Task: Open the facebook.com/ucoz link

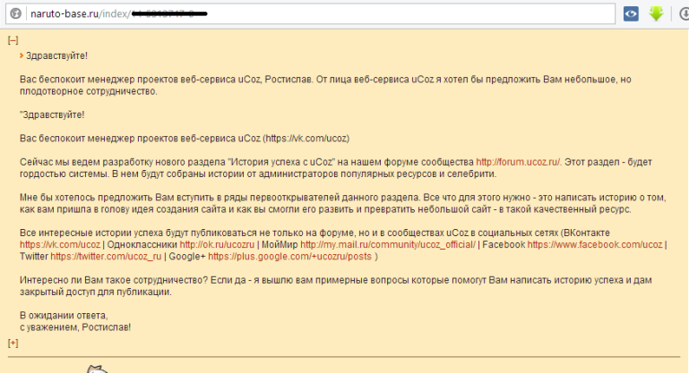Action: pyautogui.click(x=595, y=244)
